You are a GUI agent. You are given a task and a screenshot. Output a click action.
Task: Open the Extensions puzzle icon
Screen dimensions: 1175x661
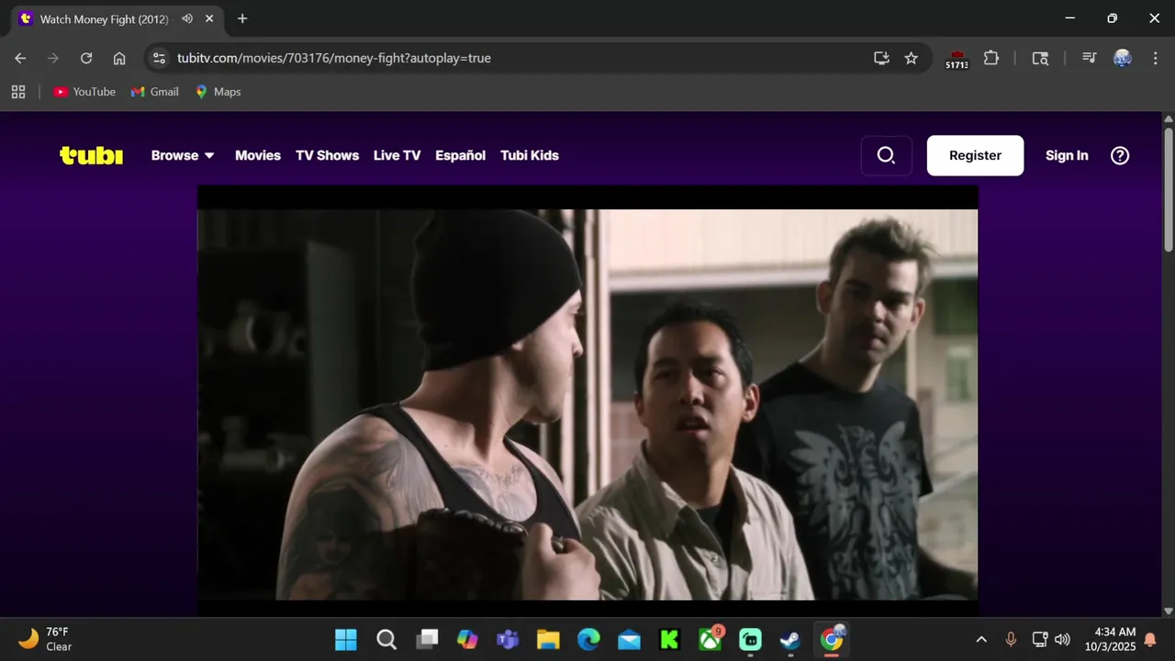pyautogui.click(x=991, y=58)
